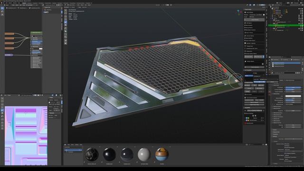Click the green shader node header

pyautogui.click(x=37, y=33)
